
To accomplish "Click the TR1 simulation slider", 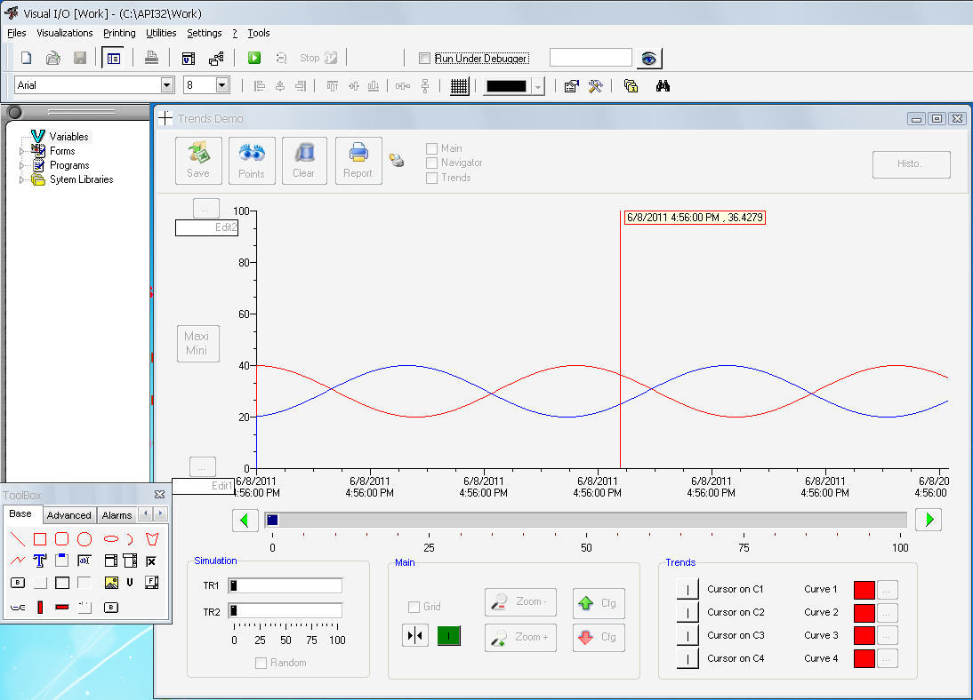I will coord(285,585).
